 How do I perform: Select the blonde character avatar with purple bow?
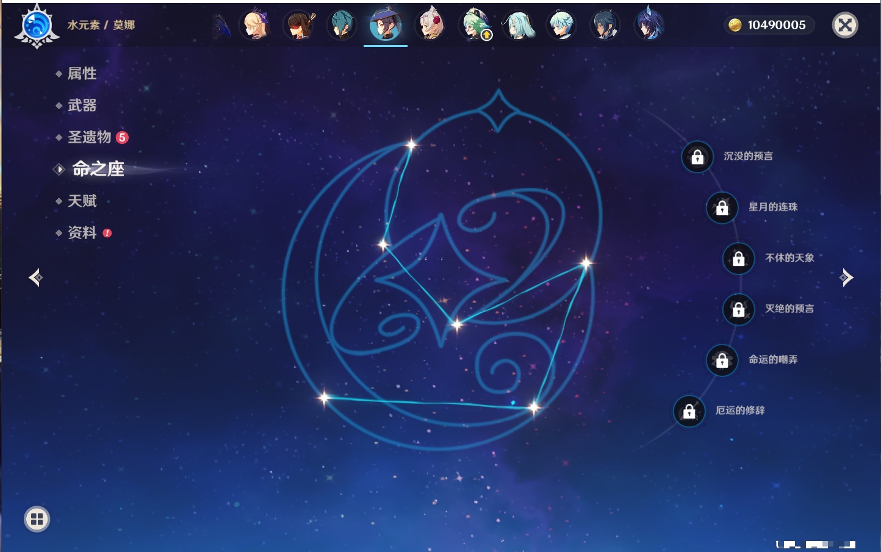point(255,26)
